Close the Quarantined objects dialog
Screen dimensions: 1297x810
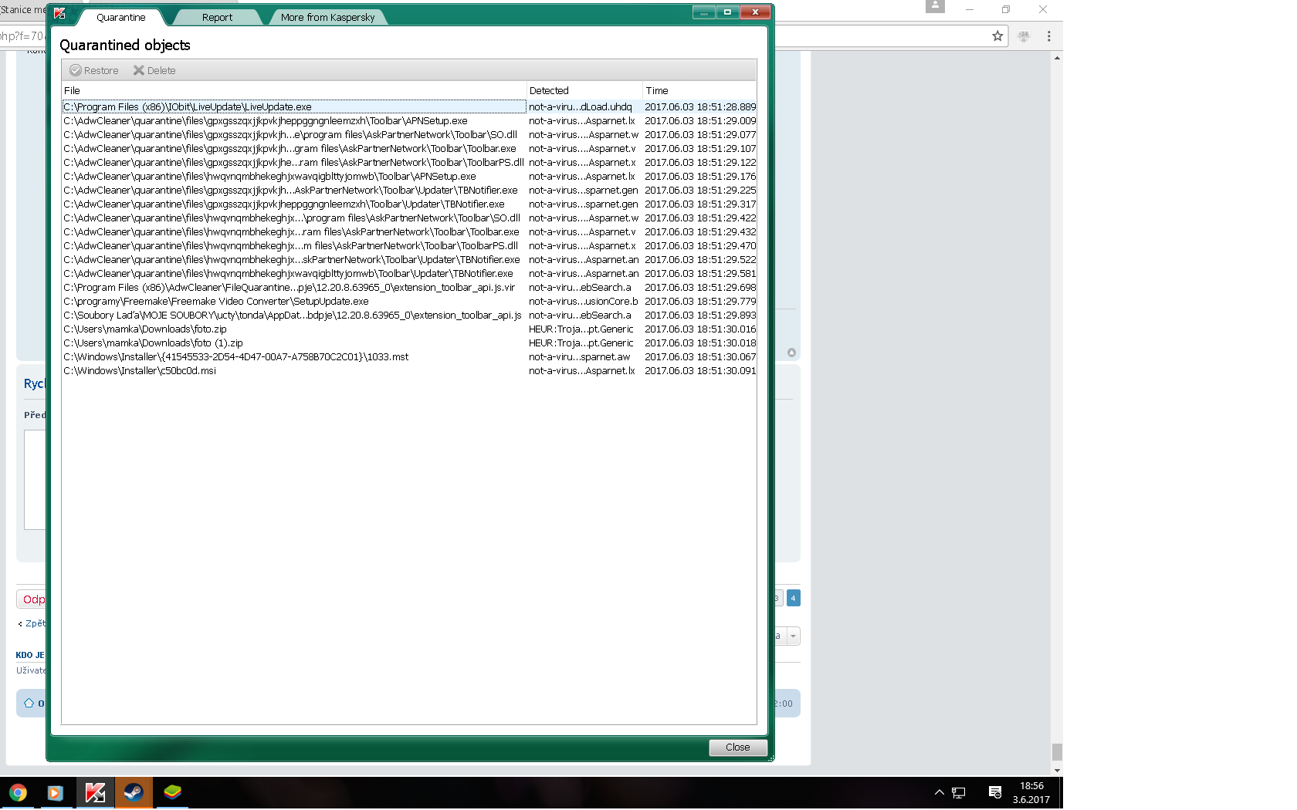click(737, 747)
